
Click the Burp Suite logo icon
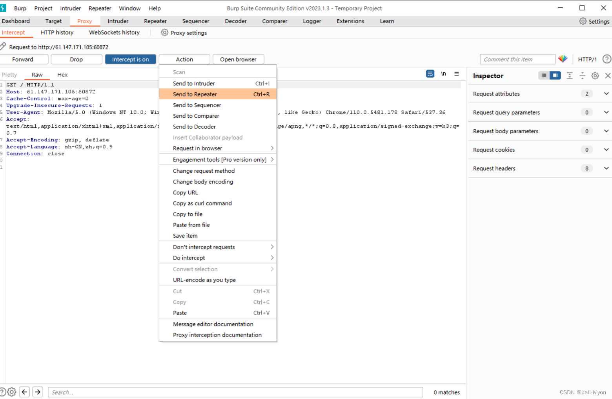point(3,8)
